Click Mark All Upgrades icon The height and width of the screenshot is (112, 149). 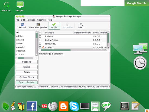click(x=38, y=24)
